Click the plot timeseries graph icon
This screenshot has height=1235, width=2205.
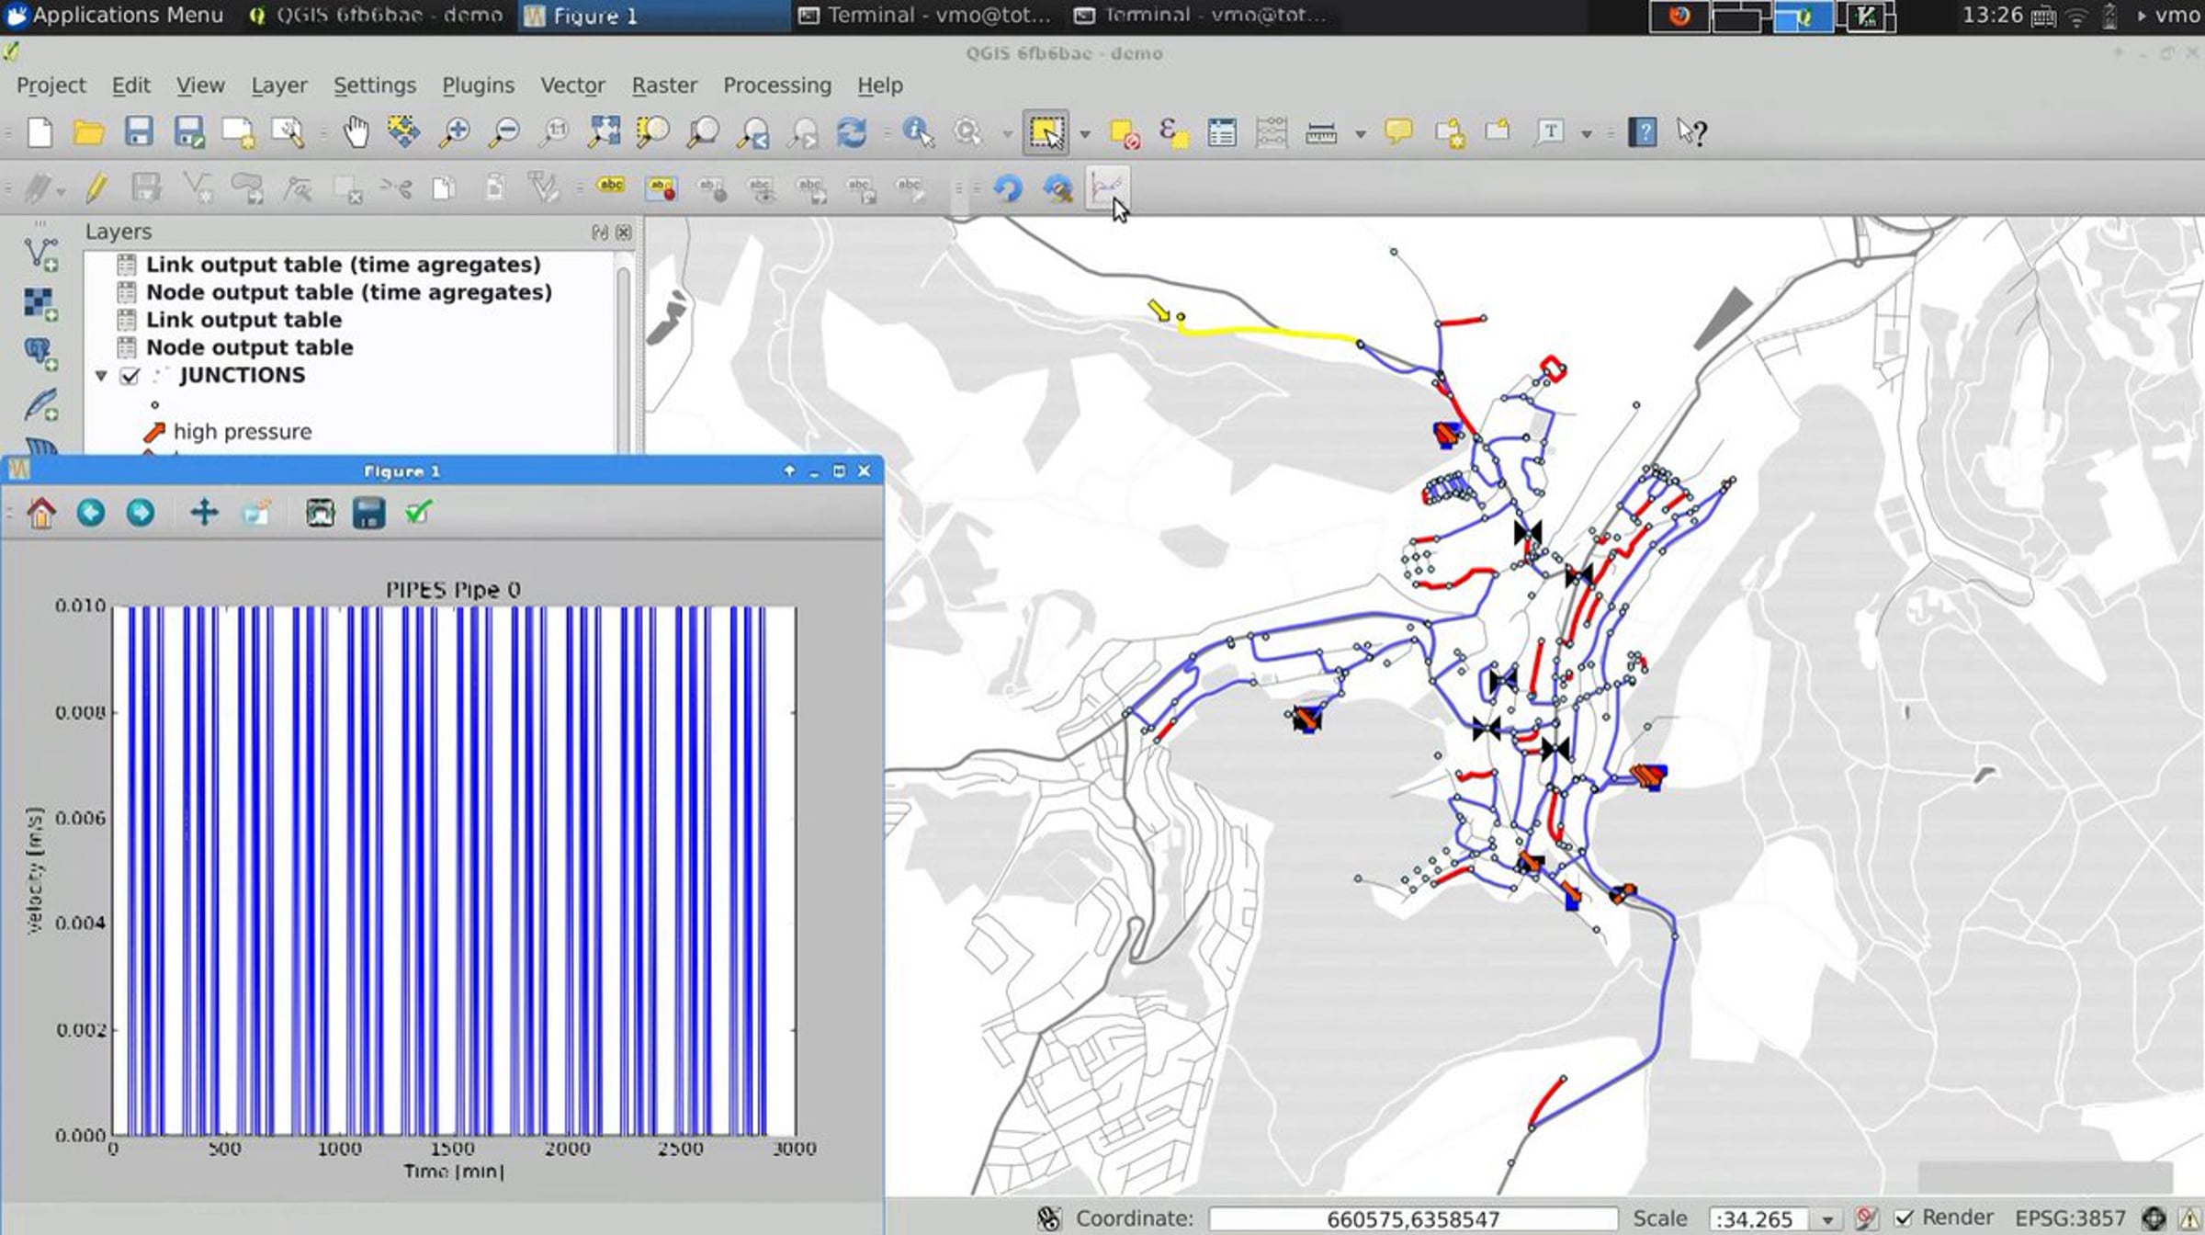(1106, 187)
